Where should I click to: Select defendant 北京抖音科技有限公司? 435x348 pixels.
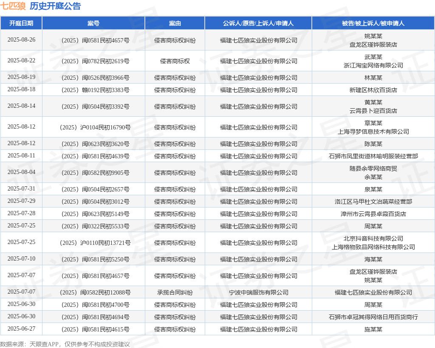373,239
